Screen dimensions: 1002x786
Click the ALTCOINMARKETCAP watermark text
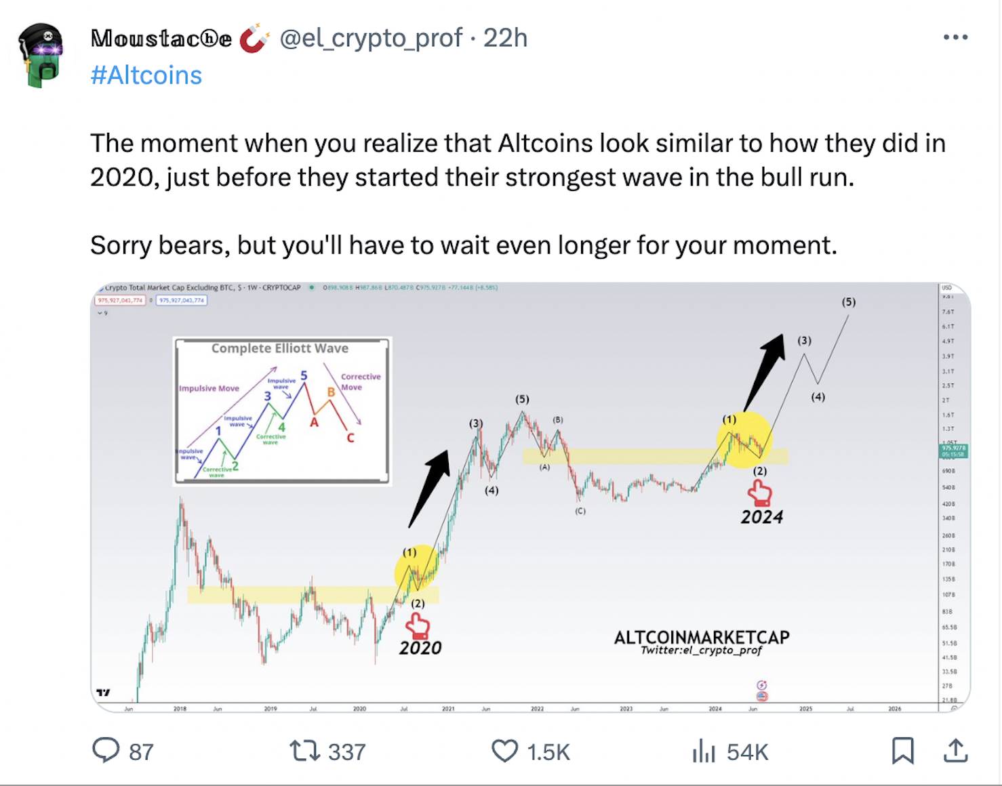coord(702,638)
